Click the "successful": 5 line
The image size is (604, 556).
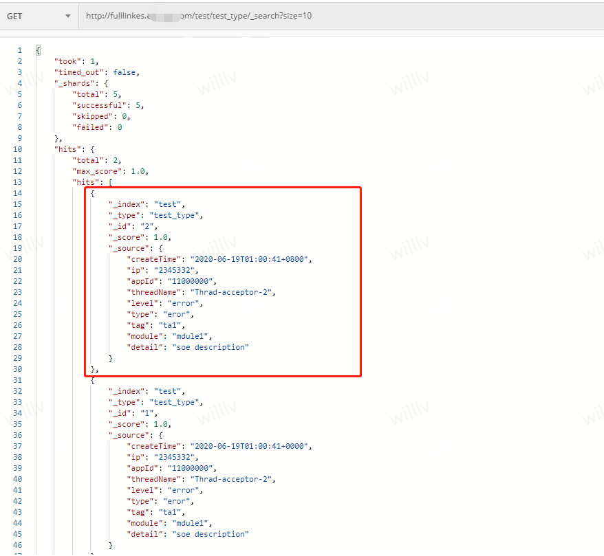(108, 105)
